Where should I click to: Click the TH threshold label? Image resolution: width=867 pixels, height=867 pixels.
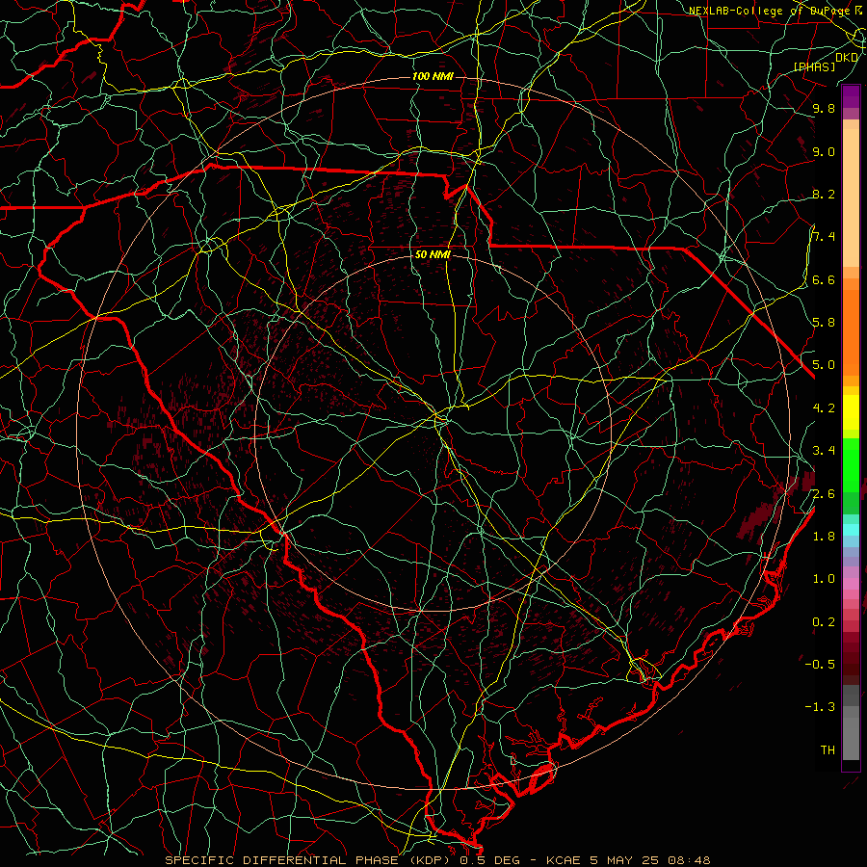[828, 749]
